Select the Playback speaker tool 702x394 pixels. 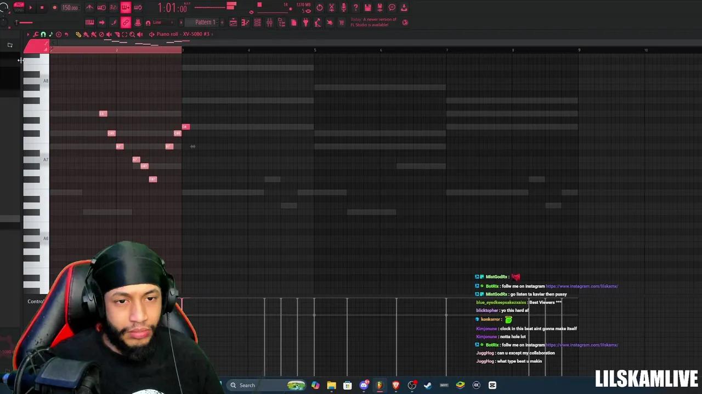click(140, 34)
